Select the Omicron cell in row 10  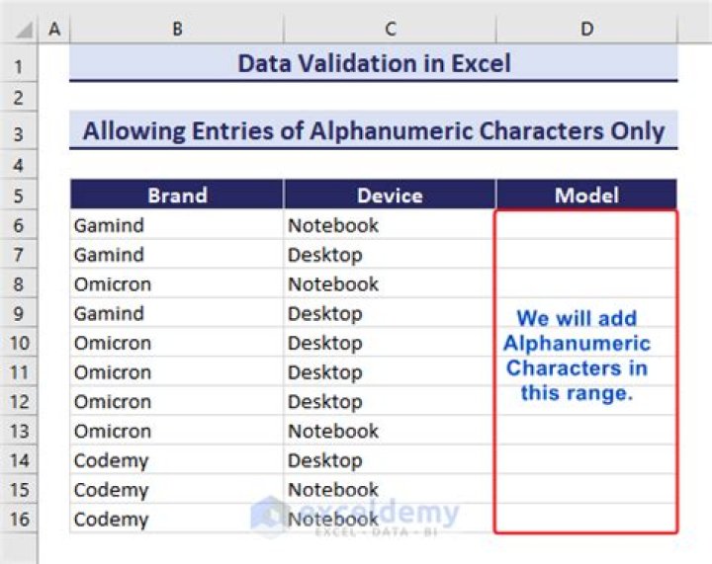(177, 343)
